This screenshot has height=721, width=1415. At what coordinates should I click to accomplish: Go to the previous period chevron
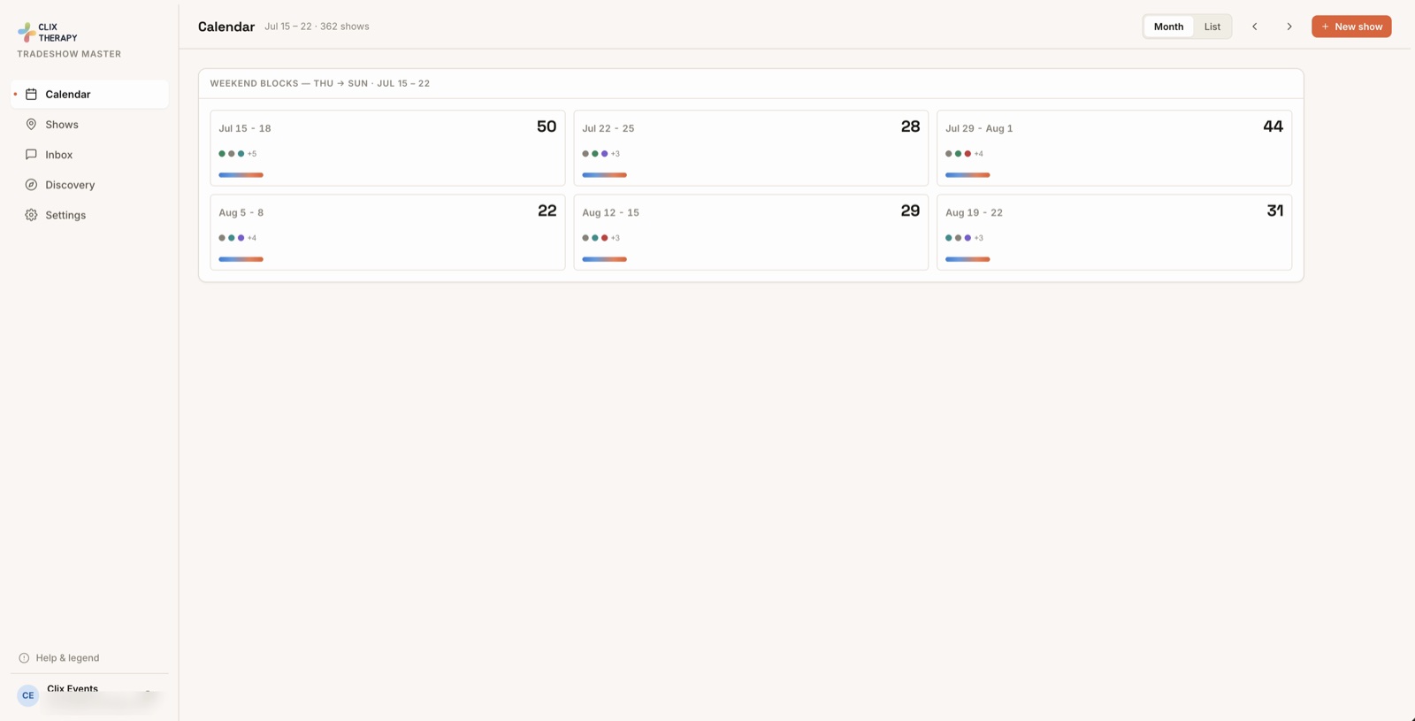[1254, 27]
